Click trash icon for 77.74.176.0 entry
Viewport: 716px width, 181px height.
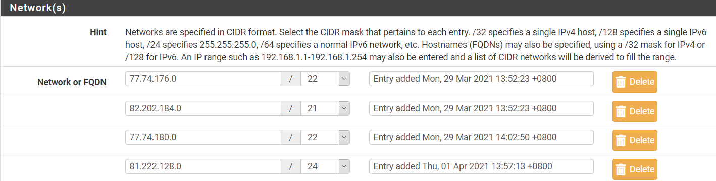coord(621,82)
